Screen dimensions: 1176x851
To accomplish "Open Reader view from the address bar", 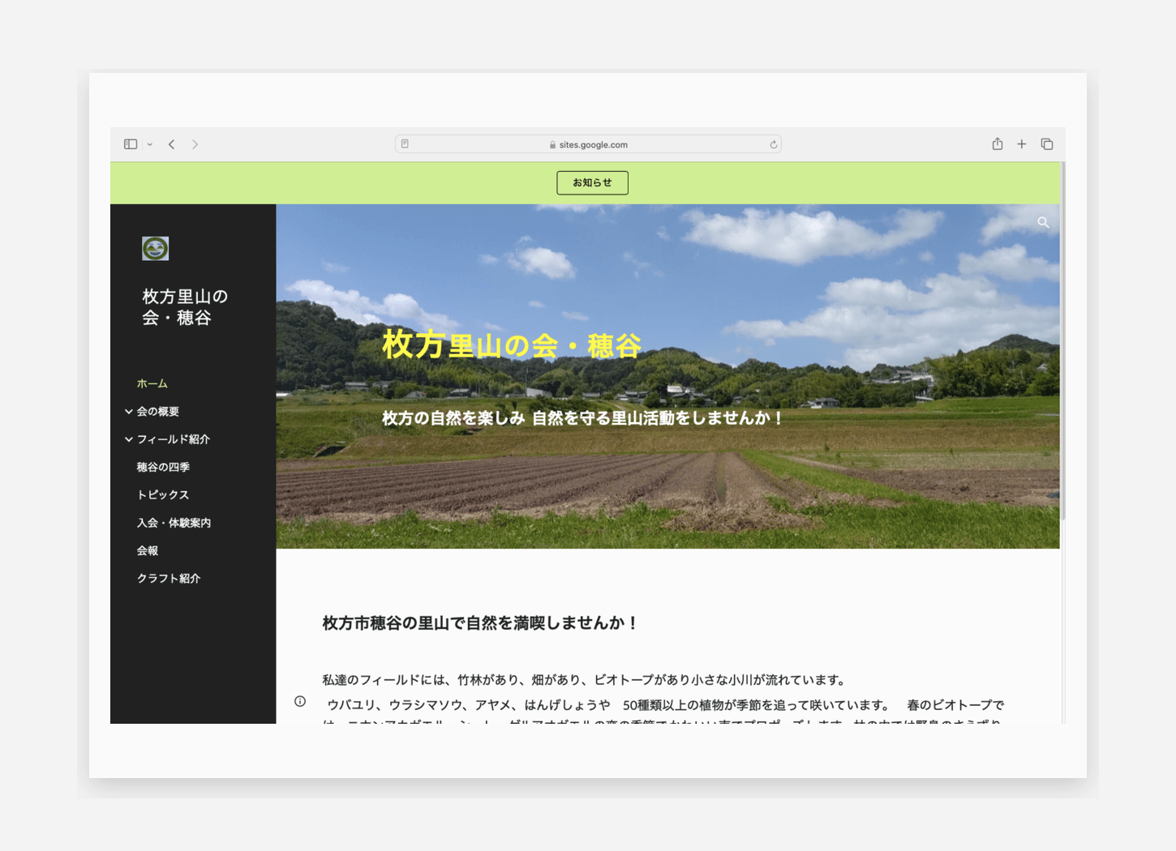I will tap(404, 143).
